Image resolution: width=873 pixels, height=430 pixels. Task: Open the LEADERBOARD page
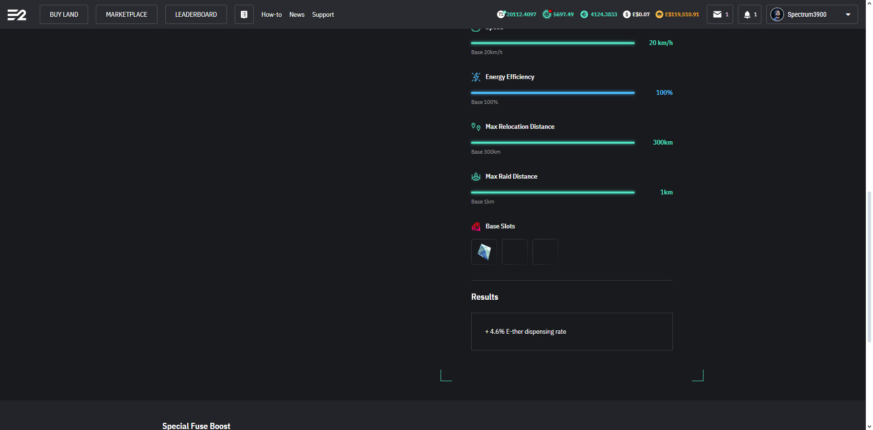(196, 14)
